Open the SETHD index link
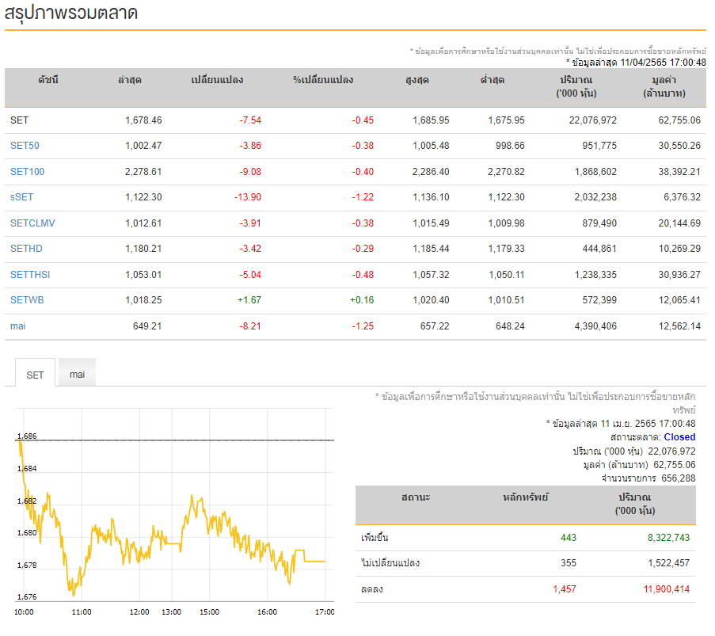 click(26, 249)
